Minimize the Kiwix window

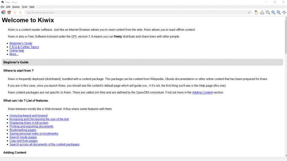266,2
